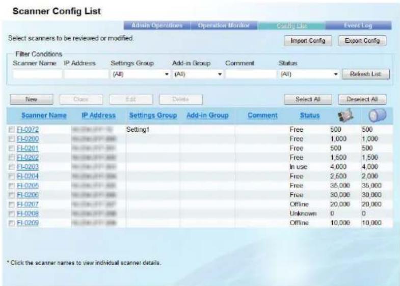Open the Operation Monitor tab
Screen dimensions: 400x286
point(224,25)
